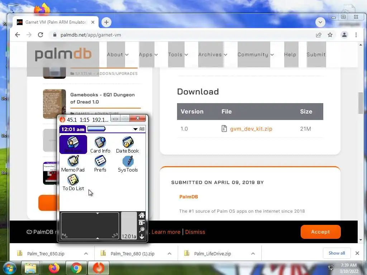Image resolution: width=367 pixels, height=275 pixels.
Task: Click the palmdb logo
Action: pos(63,54)
